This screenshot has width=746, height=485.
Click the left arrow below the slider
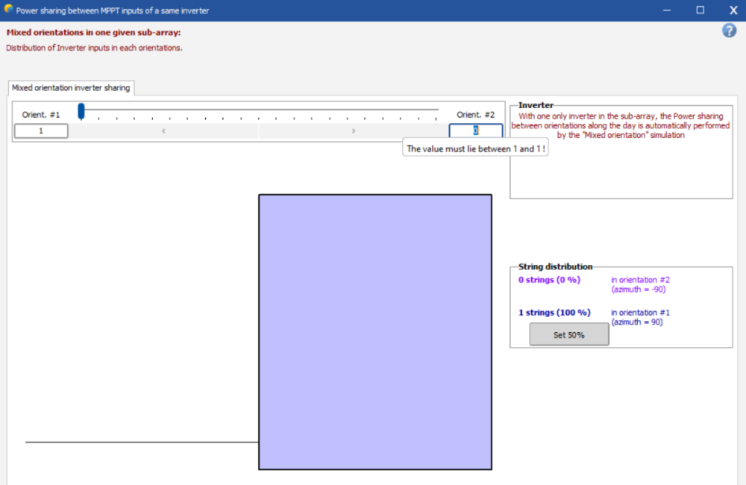pos(163,131)
